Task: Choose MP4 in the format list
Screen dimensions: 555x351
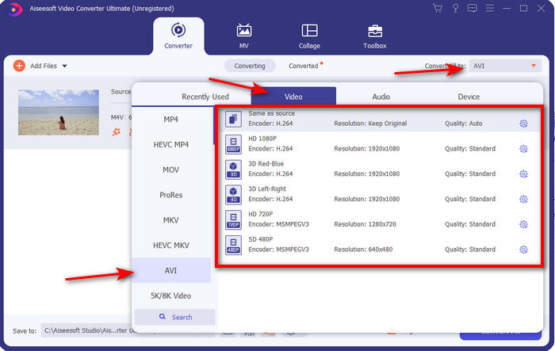Action: [x=171, y=120]
